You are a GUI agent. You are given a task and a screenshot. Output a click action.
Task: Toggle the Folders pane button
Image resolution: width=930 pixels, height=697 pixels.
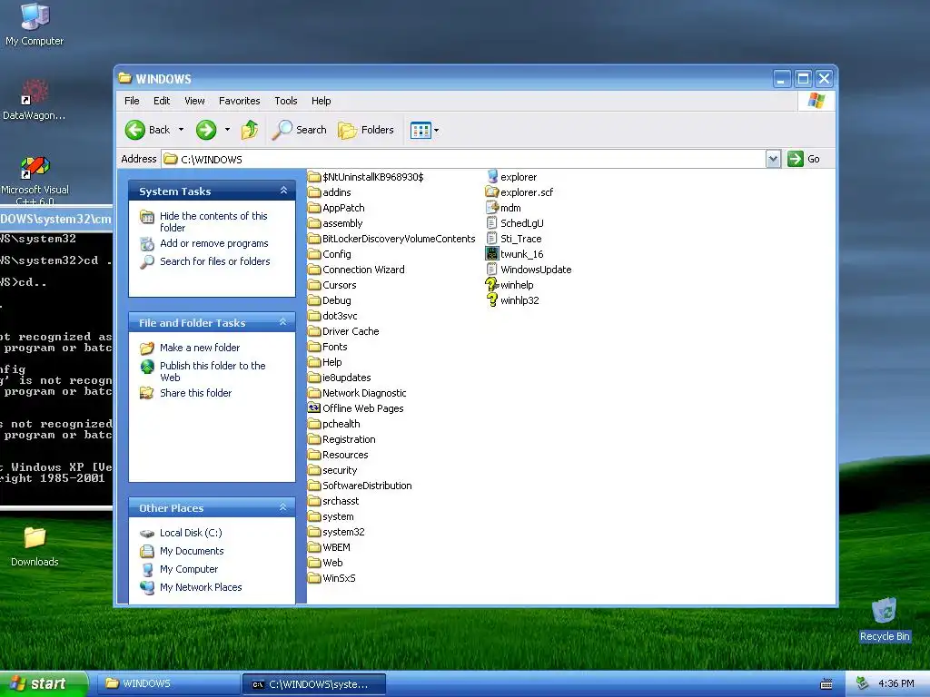pos(366,130)
